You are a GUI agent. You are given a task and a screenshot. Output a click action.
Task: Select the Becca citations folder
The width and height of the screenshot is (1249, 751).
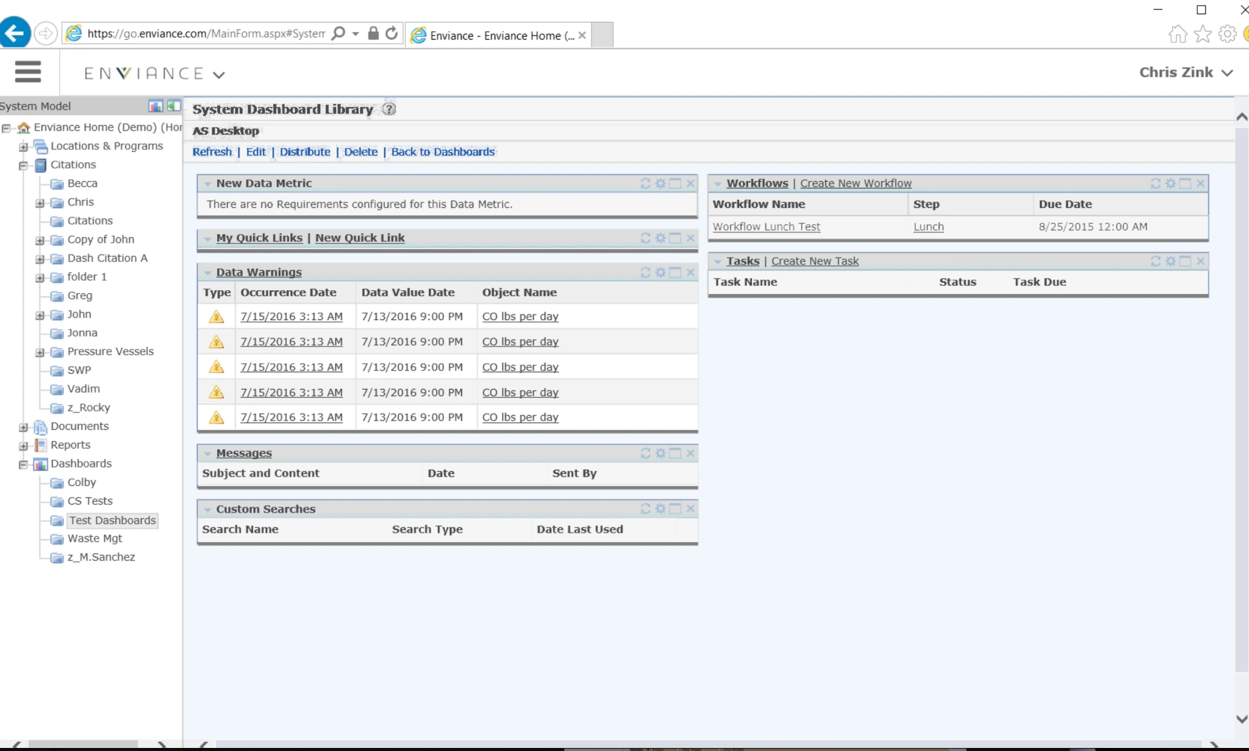(82, 183)
